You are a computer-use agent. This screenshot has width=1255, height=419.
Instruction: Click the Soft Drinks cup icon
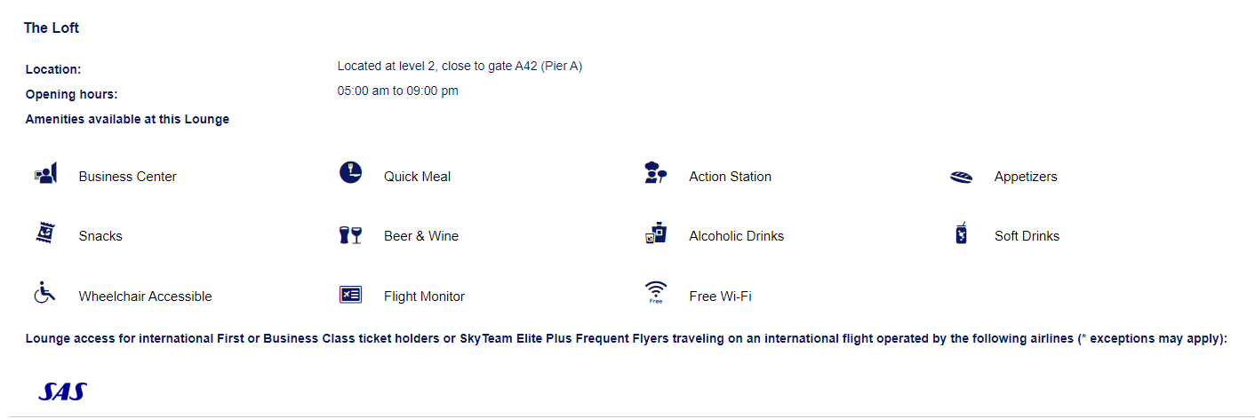[x=961, y=233]
